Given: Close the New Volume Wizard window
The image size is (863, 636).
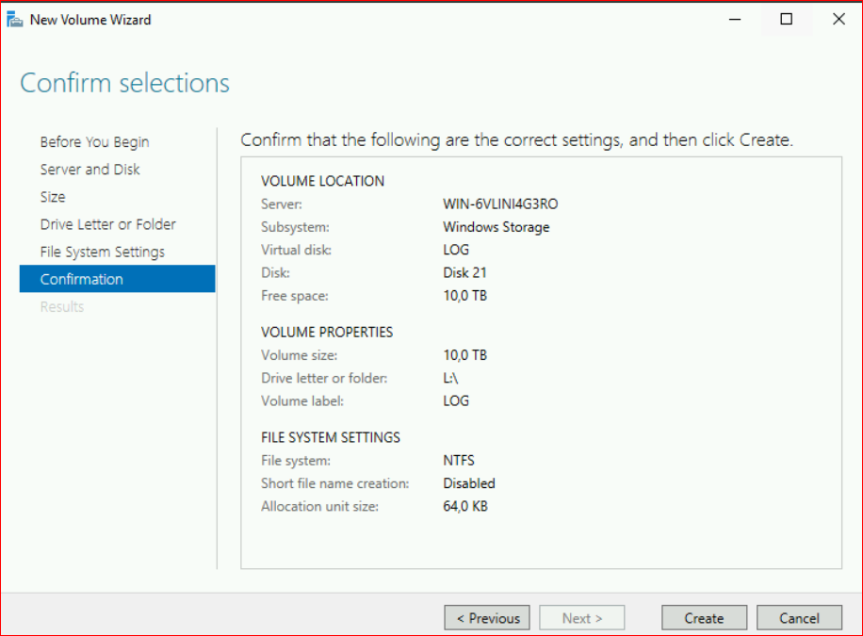Looking at the screenshot, I should 839,19.
